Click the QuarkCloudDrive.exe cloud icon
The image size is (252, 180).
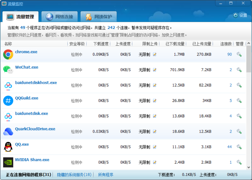tap(8, 131)
